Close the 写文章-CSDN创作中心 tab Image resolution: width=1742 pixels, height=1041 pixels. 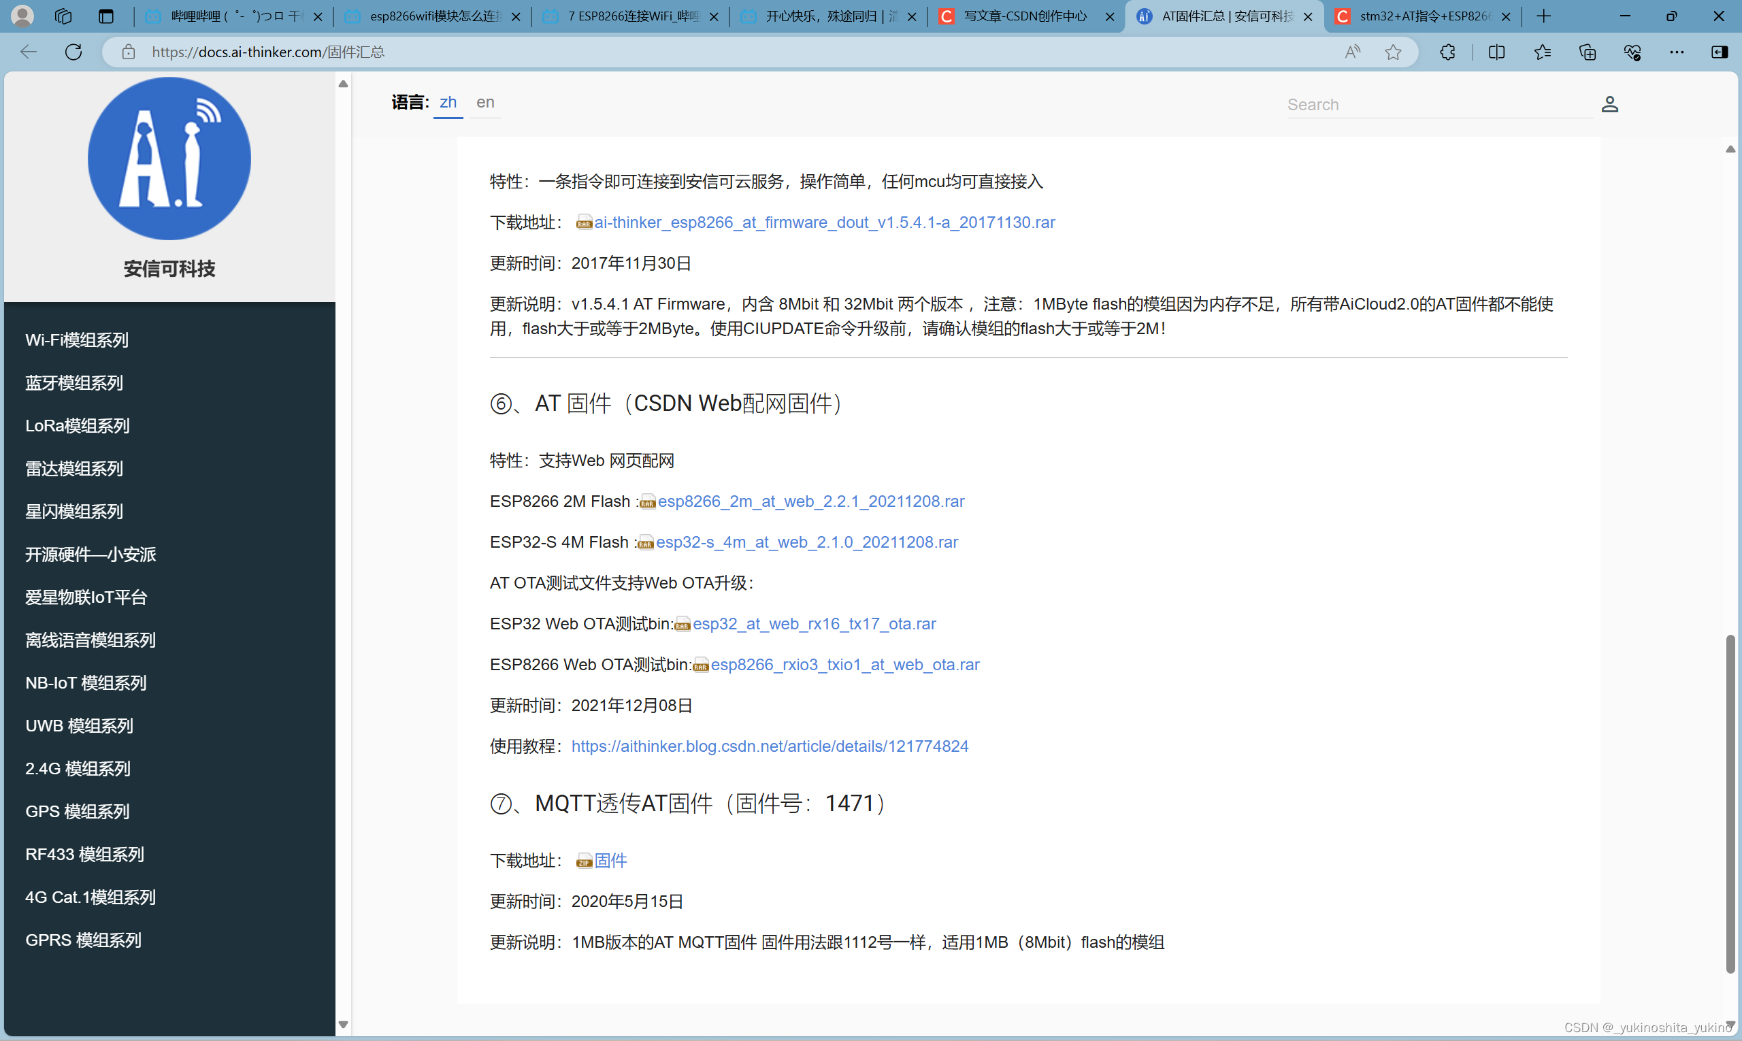pos(1110,16)
